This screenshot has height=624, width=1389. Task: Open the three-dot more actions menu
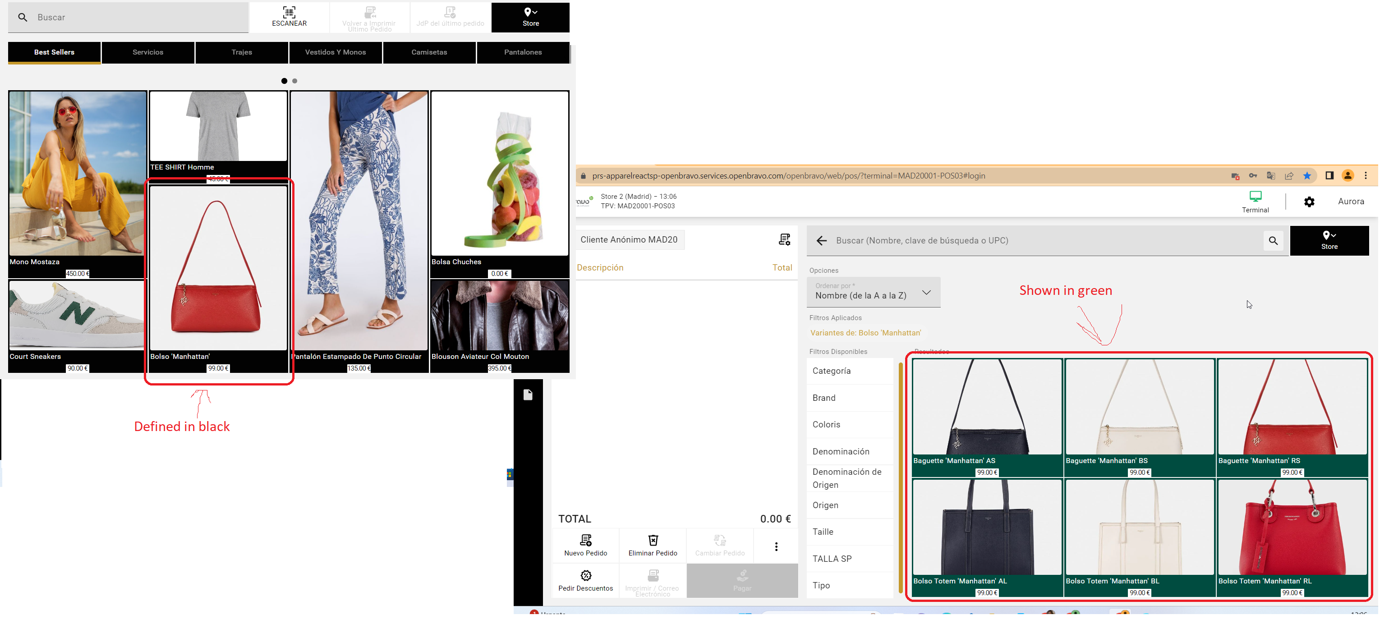[776, 547]
